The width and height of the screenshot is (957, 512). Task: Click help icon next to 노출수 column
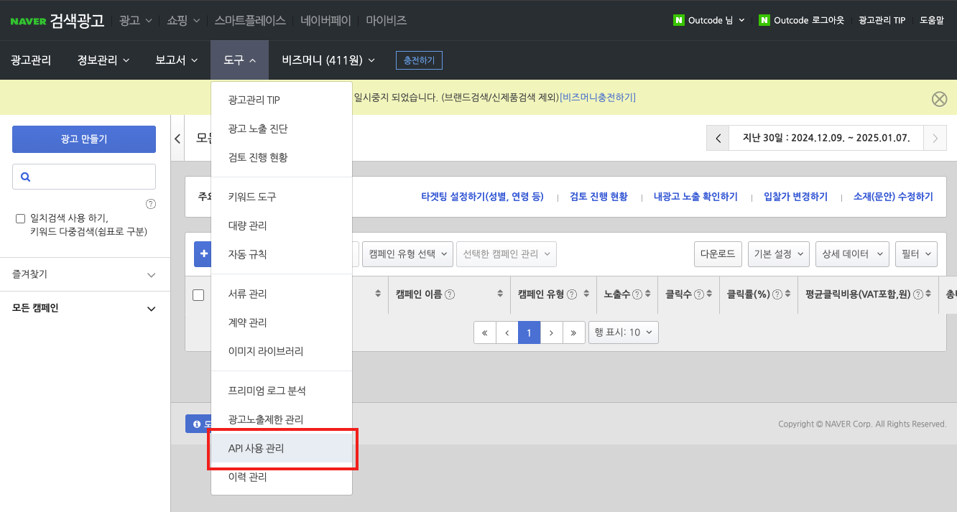(x=637, y=294)
